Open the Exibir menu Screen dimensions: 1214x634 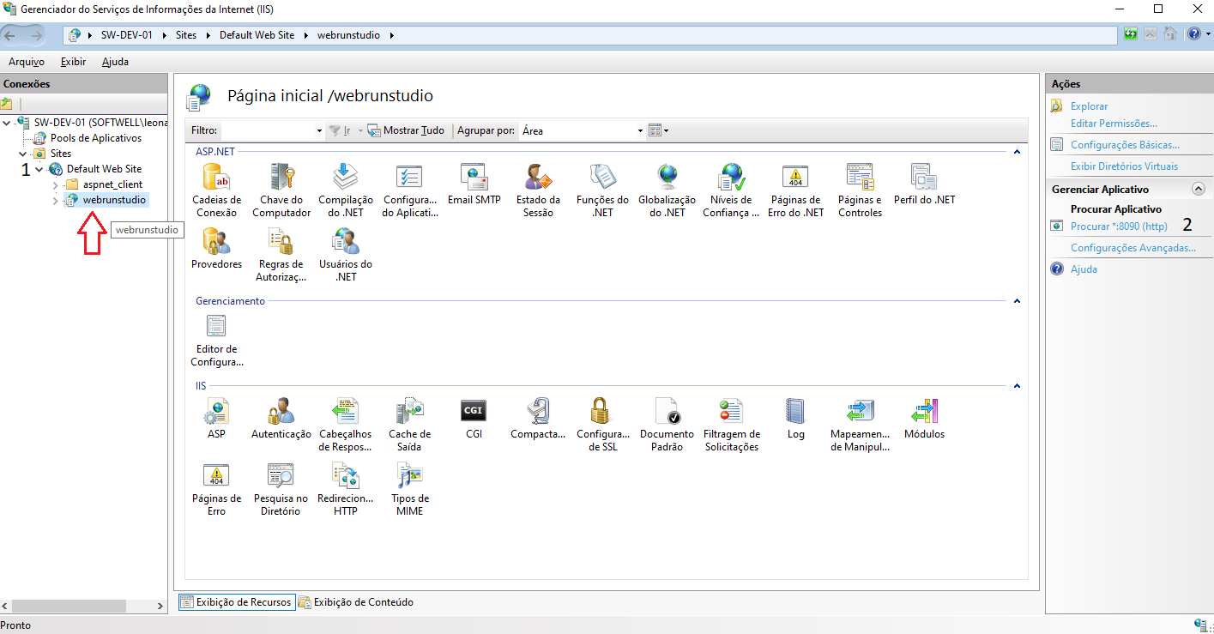click(x=73, y=62)
